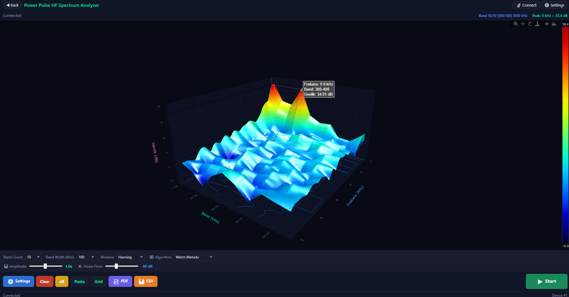Toggle Peaks display
Screen dimensions: 569x297
tap(79, 282)
